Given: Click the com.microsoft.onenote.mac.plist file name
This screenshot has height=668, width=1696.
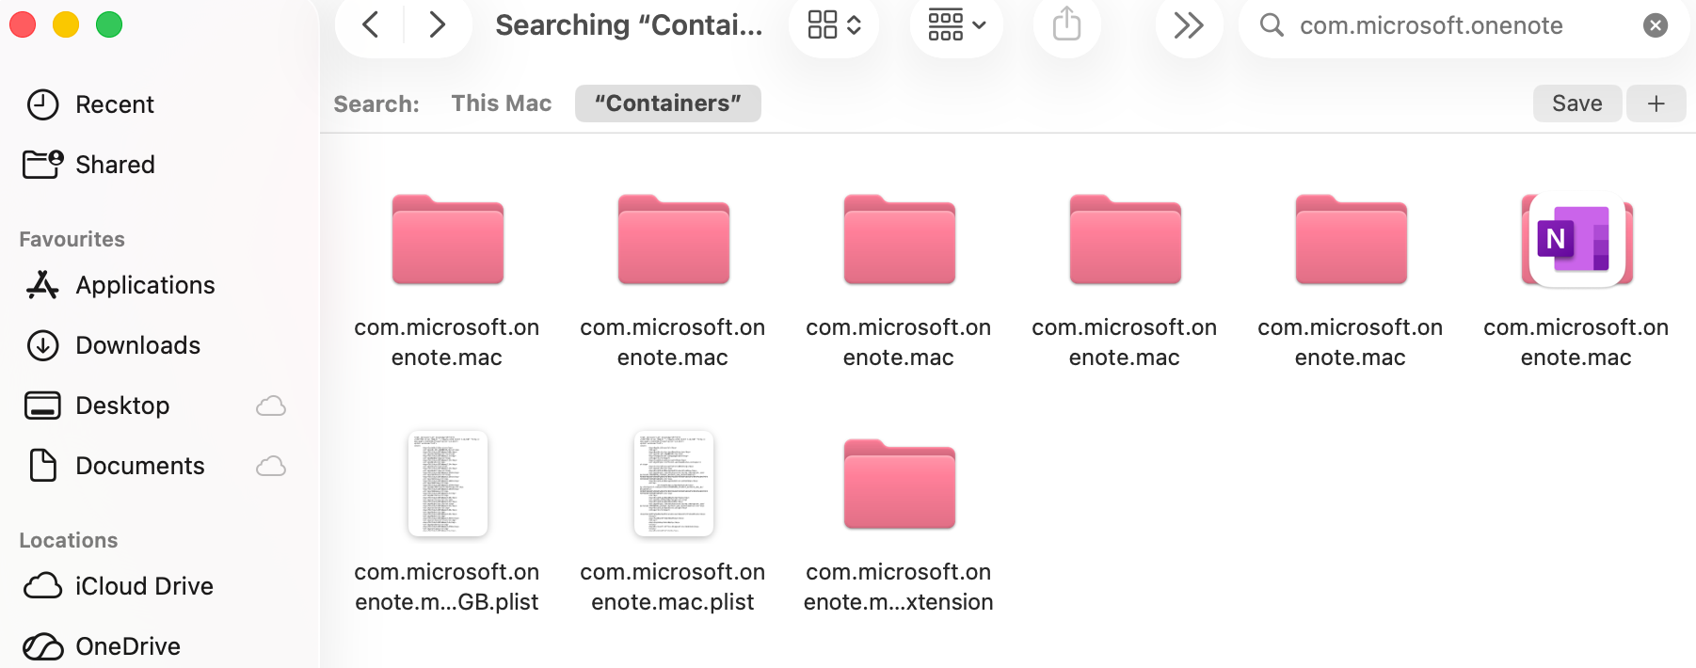Looking at the screenshot, I should tap(673, 587).
